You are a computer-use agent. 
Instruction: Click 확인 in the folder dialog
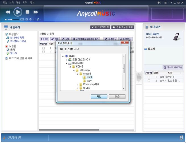click(99, 97)
